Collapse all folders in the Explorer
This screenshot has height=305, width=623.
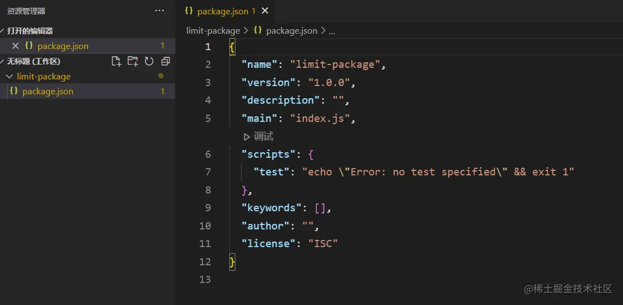click(x=166, y=61)
